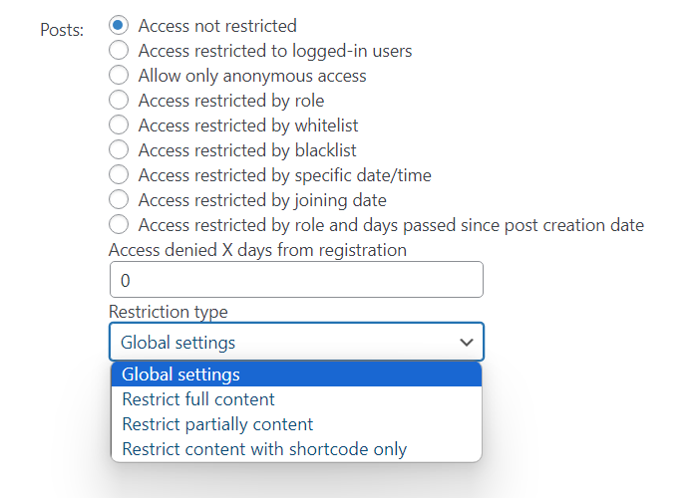Screen dimensions: 698x498
Task: Click the Access denied X days input field
Action: [296, 280]
